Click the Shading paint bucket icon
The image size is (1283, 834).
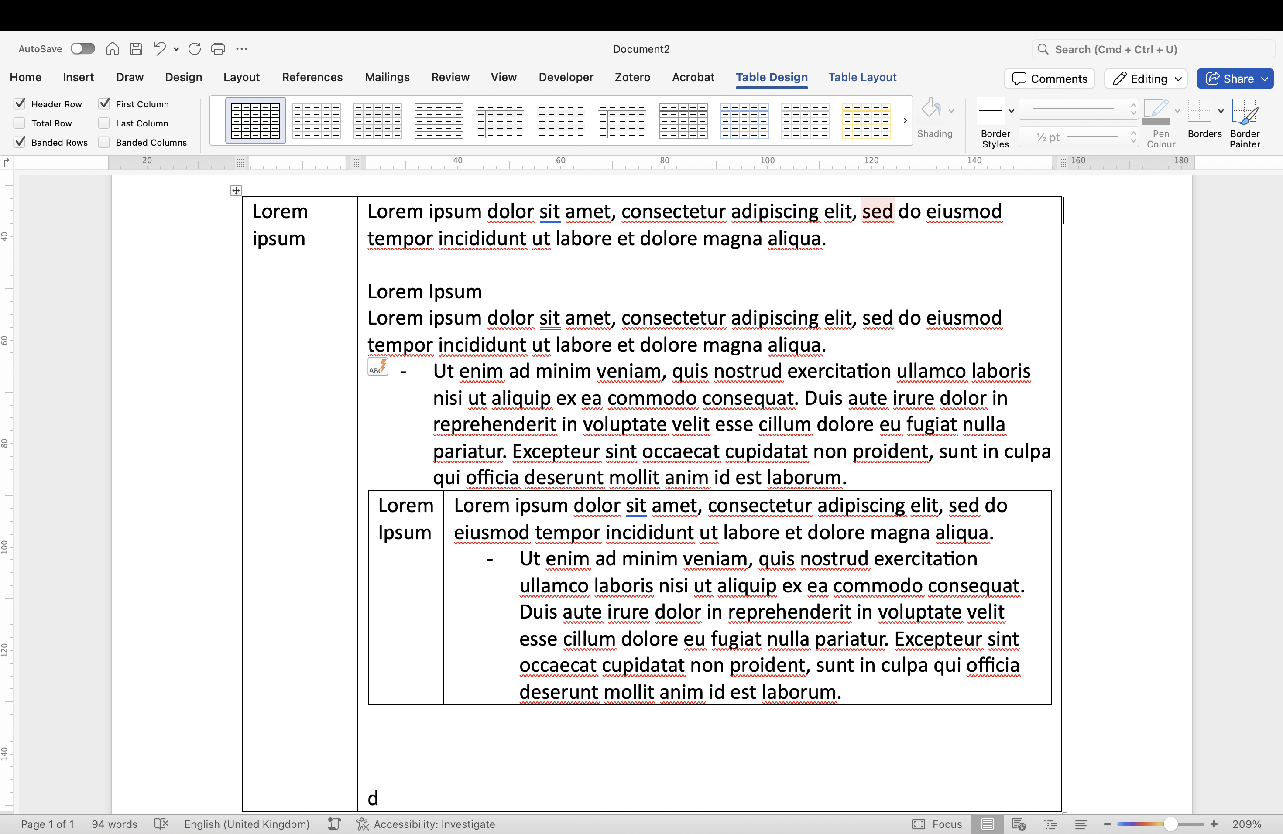pyautogui.click(x=931, y=108)
